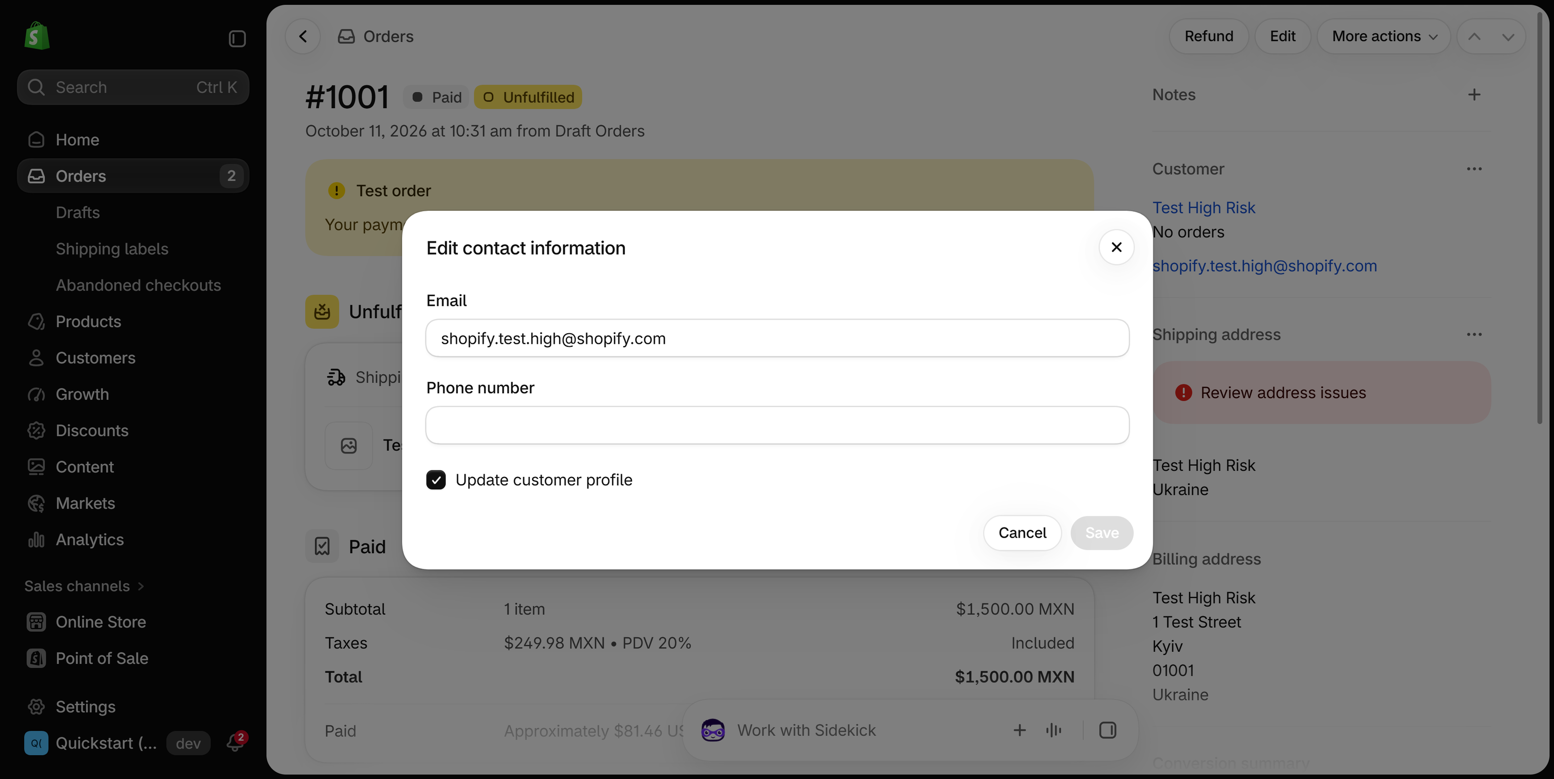Open Test High Risk customer link
Viewport: 1554px width, 779px height.
coord(1203,207)
